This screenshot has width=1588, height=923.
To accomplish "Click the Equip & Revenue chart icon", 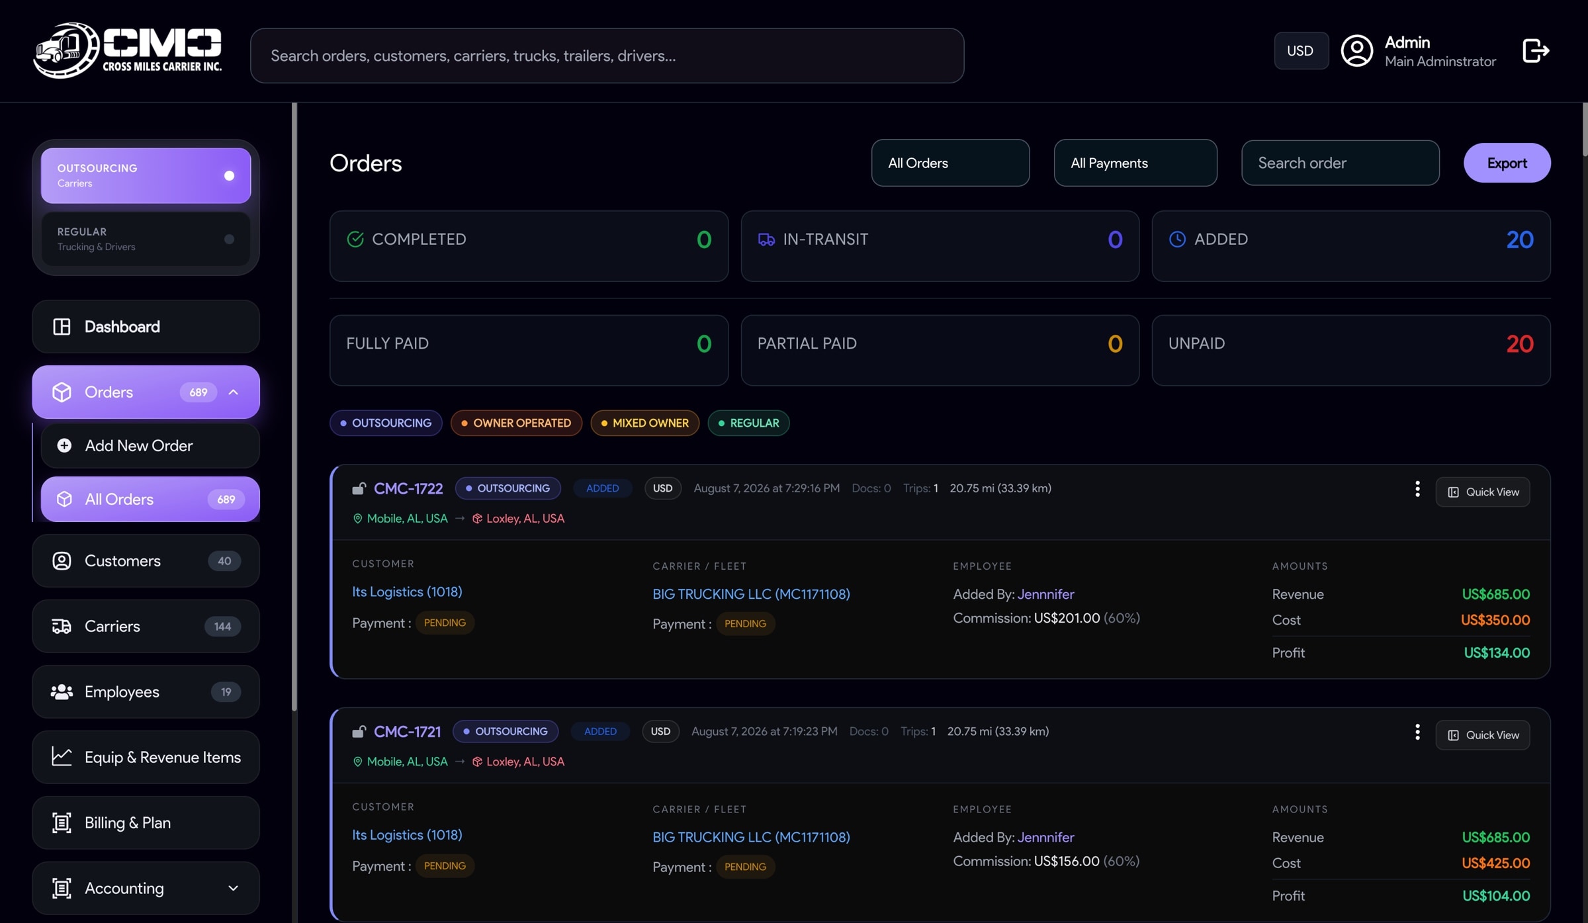I will pos(62,757).
